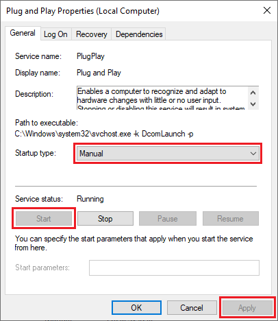Focus the Start parameters input field
The image size is (278, 321).
pyautogui.click(x=174, y=267)
